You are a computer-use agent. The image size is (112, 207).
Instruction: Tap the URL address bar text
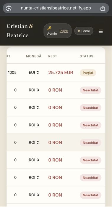(x=56, y=8)
